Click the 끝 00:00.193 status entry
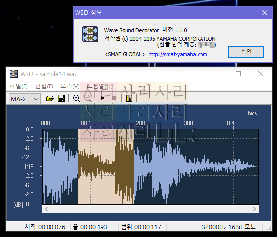The image size is (277, 237). [x=90, y=227]
